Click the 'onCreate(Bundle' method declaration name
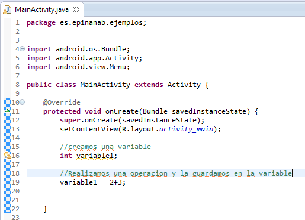The height and width of the screenshot is (220, 305). (x=136, y=111)
